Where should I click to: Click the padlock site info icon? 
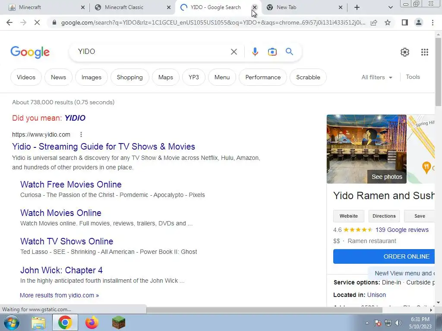[x=54, y=22]
